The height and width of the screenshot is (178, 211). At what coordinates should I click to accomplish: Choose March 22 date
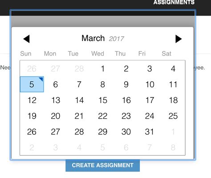103,116
